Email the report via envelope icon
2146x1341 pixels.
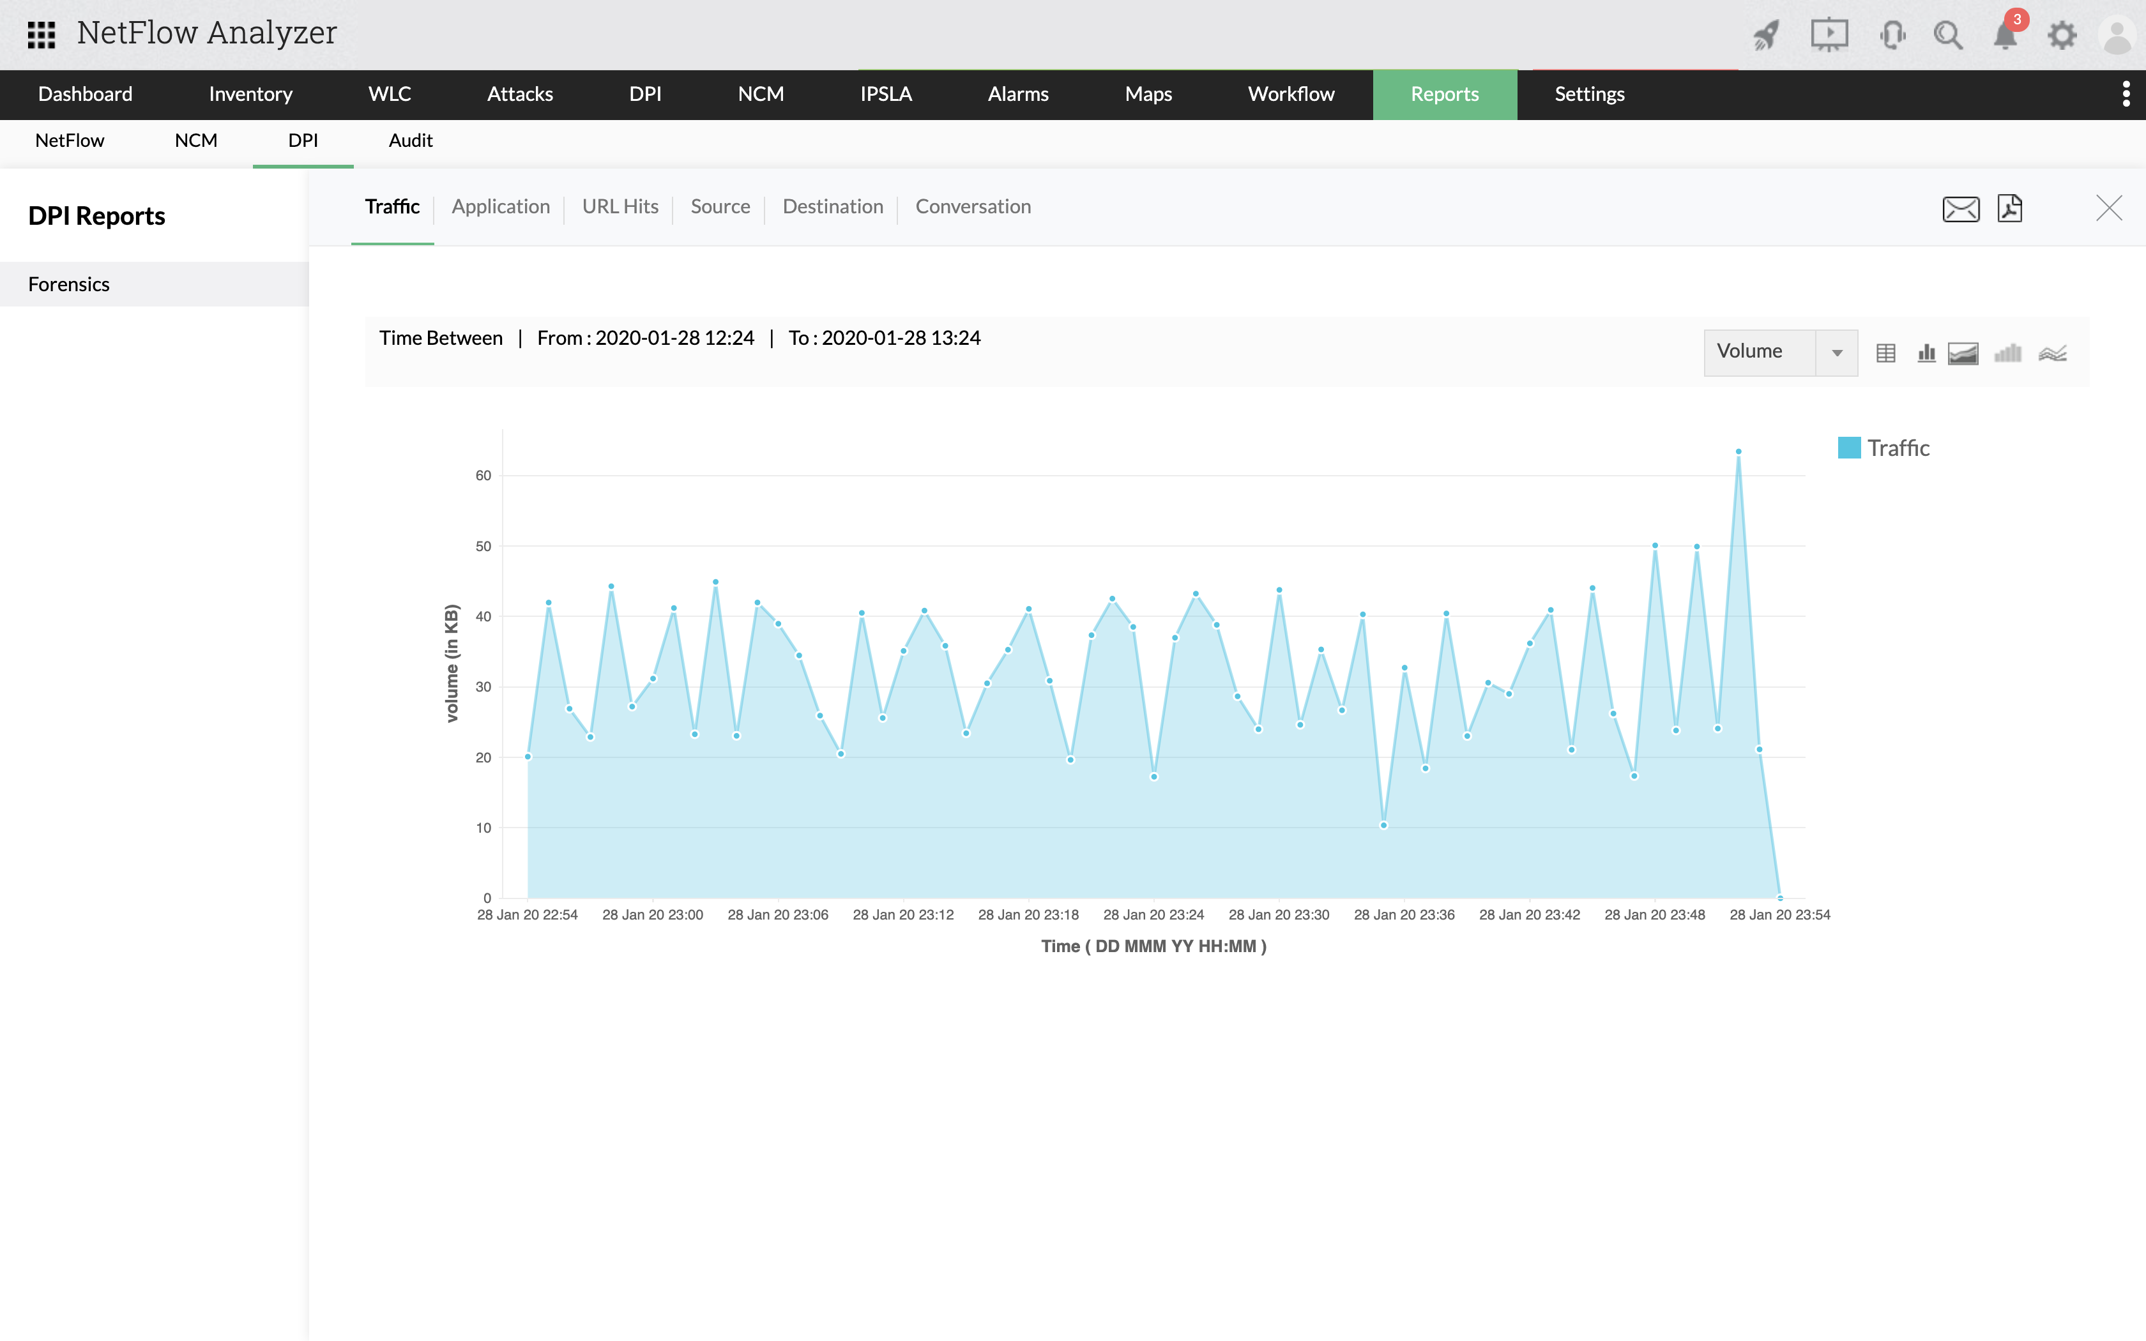[x=1960, y=208]
